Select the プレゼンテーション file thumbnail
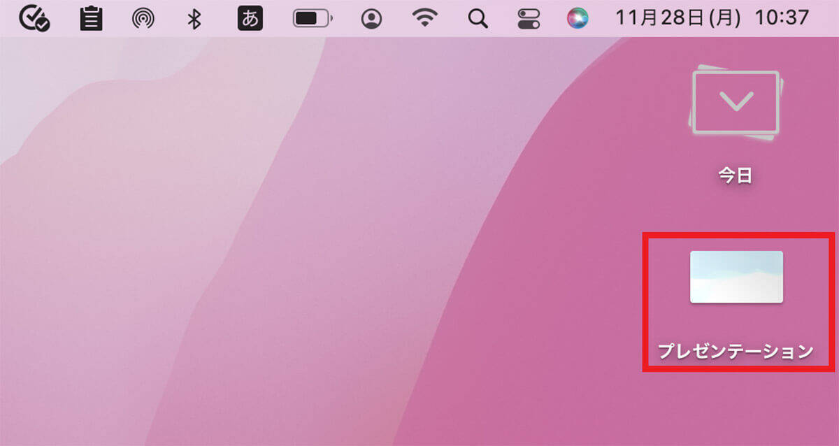 click(736, 277)
